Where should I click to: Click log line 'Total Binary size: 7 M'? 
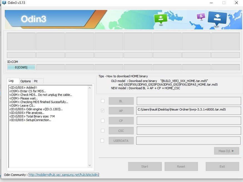pos(32,116)
